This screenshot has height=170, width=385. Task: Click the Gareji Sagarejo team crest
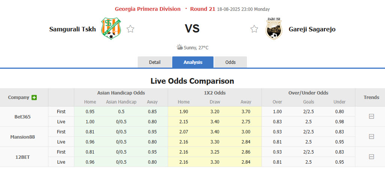point(273,29)
